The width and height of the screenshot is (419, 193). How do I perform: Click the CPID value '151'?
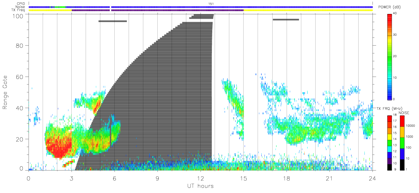tap(211, 4)
